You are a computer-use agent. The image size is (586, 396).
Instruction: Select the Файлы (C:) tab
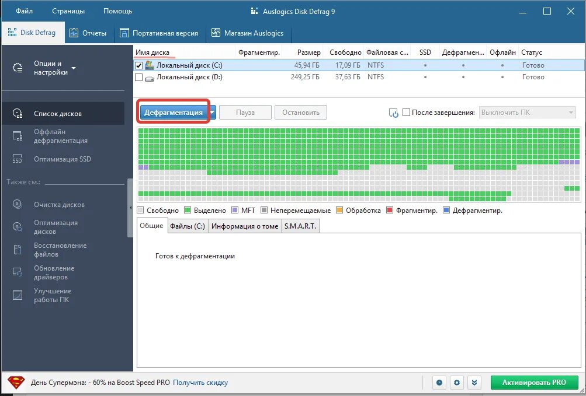point(188,226)
